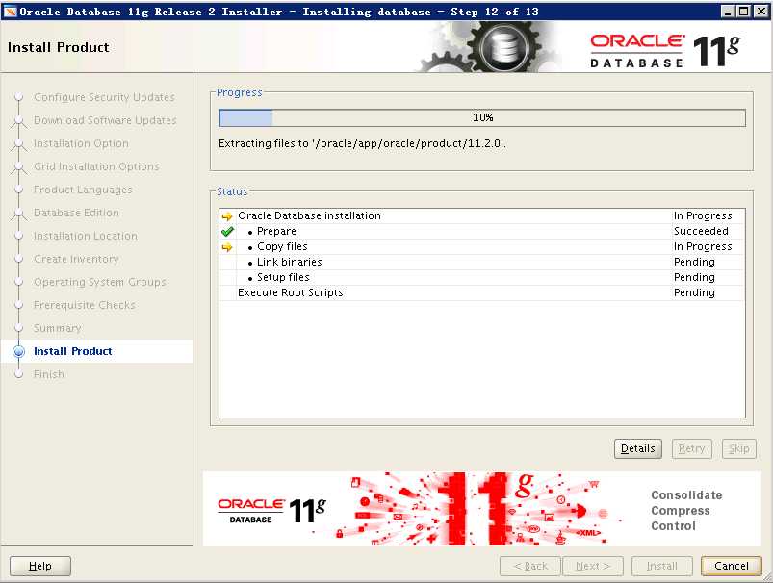Click the Pending status of Execute Root Scripts

pos(694,292)
